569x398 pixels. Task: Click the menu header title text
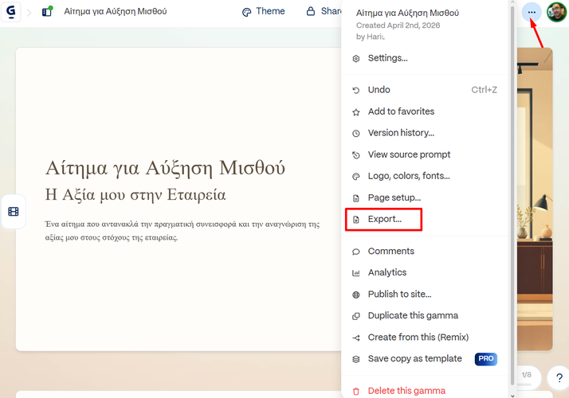click(x=407, y=13)
